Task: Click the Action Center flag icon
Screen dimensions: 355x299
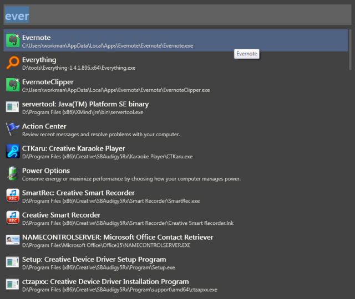Action: (13, 129)
